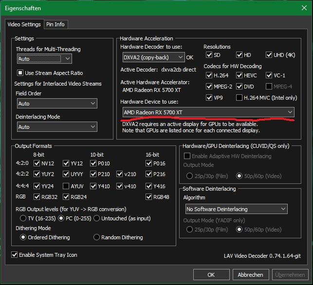Uncheck Y416 output format
Screen dimensions: 313x285
[149, 186]
